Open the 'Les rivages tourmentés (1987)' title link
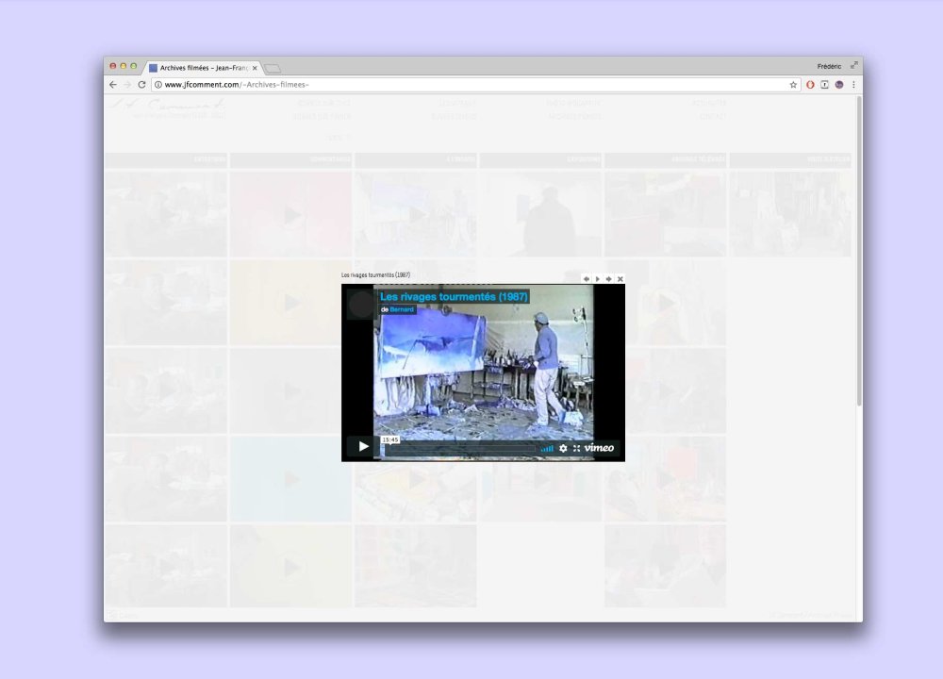 [x=455, y=296]
